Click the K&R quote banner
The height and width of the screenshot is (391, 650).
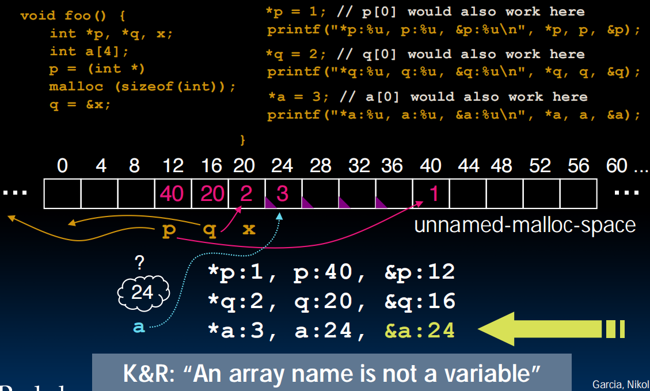coord(332,373)
